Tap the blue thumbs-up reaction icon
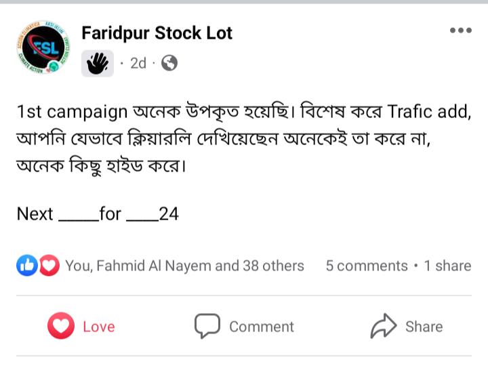488x366 pixels. (27, 266)
